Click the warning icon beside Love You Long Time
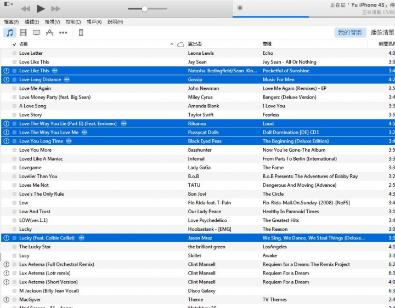This screenshot has width=395, height=308. (7, 141)
